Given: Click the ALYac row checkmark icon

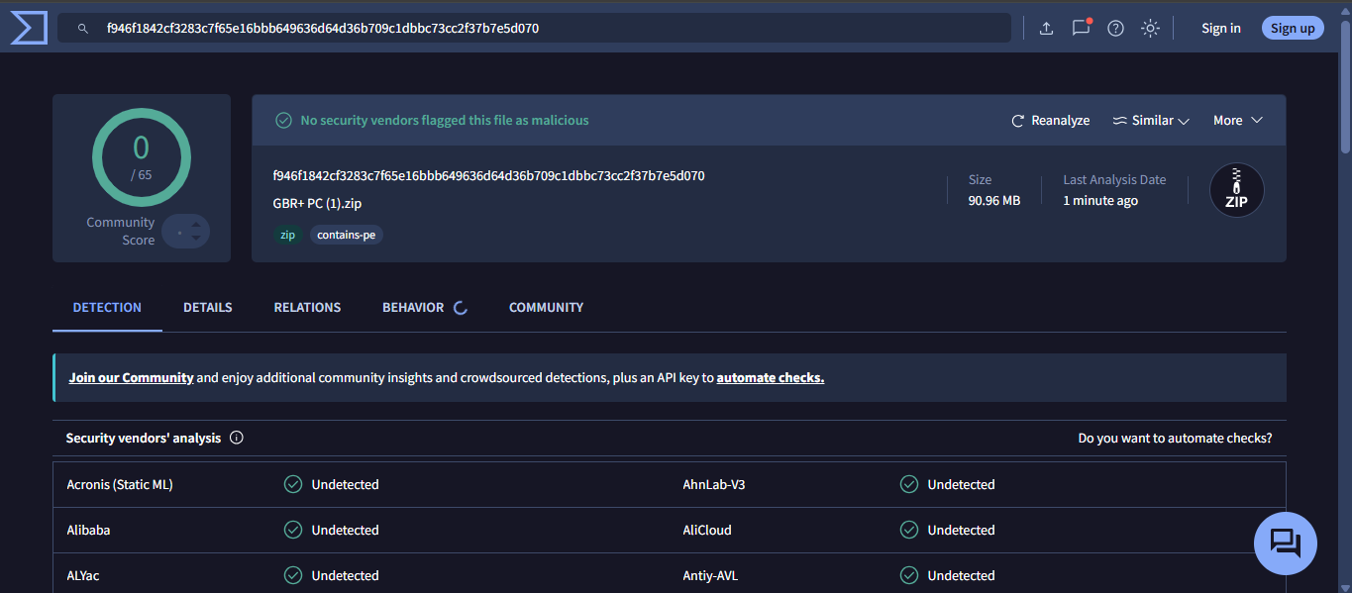Looking at the screenshot, I should (x=293, y=575).
